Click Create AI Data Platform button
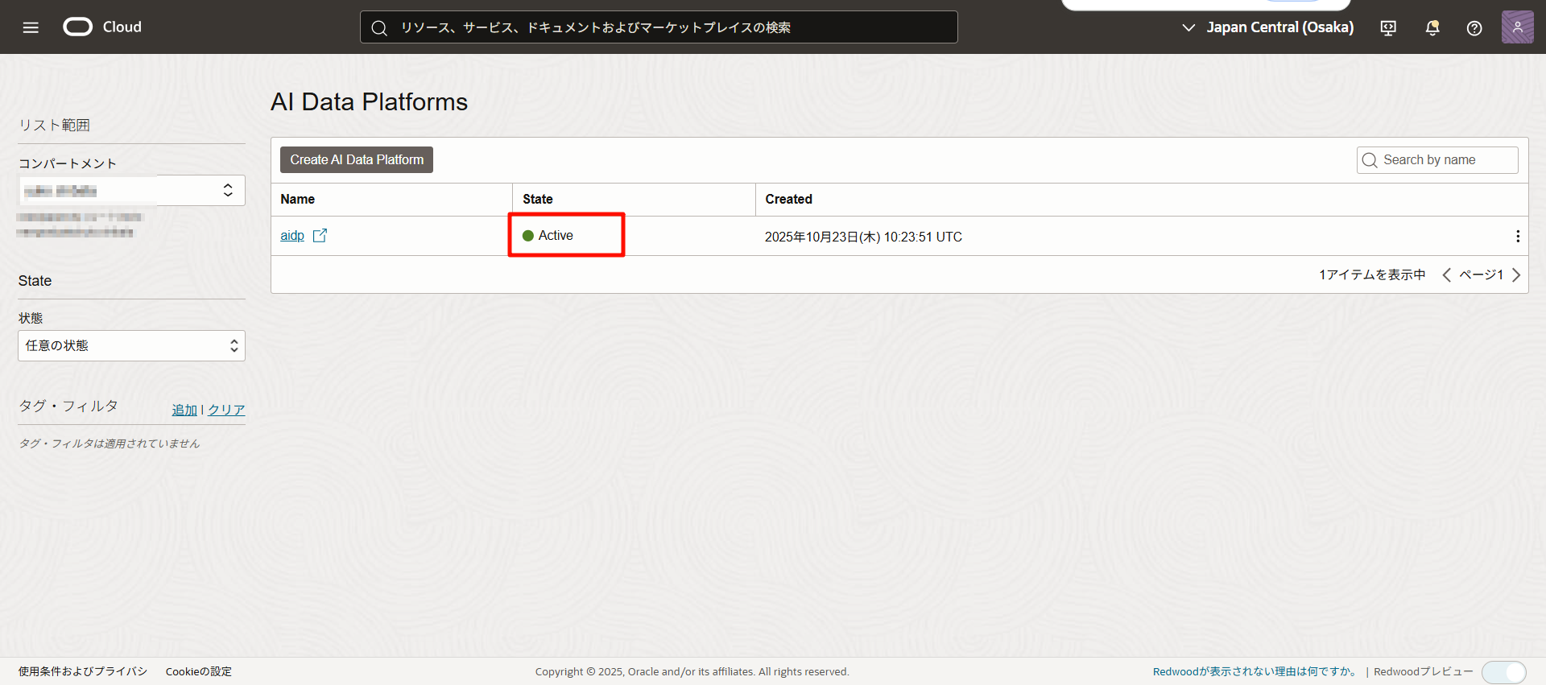 coord(357,159)
